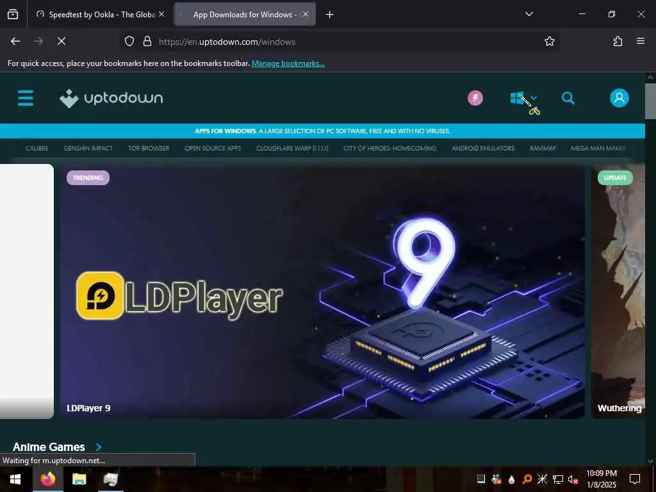The height and width of the screenshot is (492, 656).
Task: Open the RAMMap link
Action: 543,148
